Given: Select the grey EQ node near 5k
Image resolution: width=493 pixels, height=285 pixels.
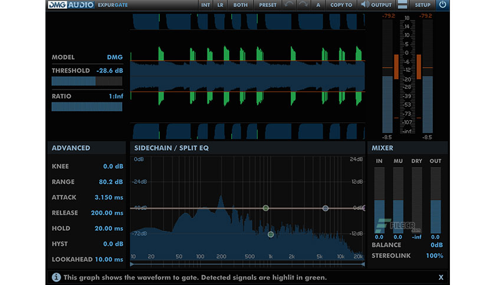Looking at the screenshot, I should point(325,208).
